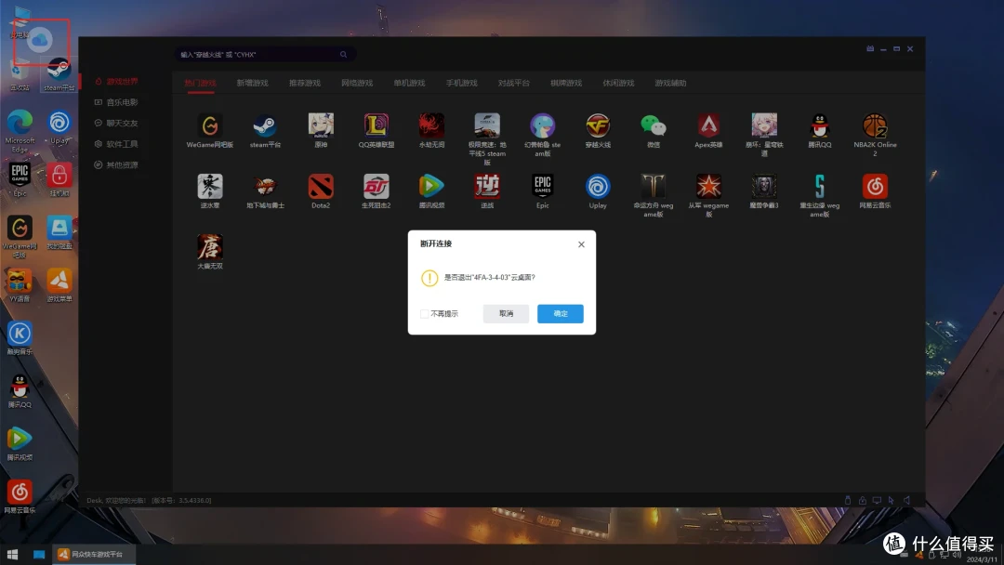Open 软件工具 sidebar category

(x=116, y=144)
